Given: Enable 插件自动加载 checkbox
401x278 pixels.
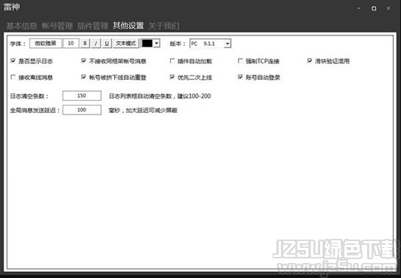Looking at the screenshot, I should point(172,61).
